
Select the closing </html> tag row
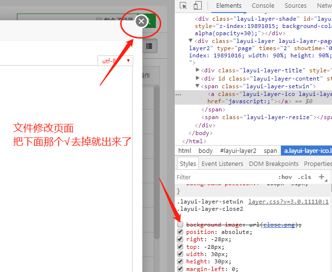click(194, 141)
